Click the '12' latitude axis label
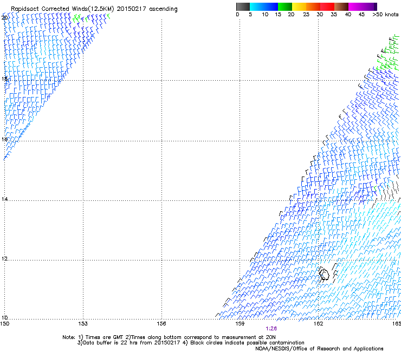Screen dimensions: 401x352 tap(4, 259)
